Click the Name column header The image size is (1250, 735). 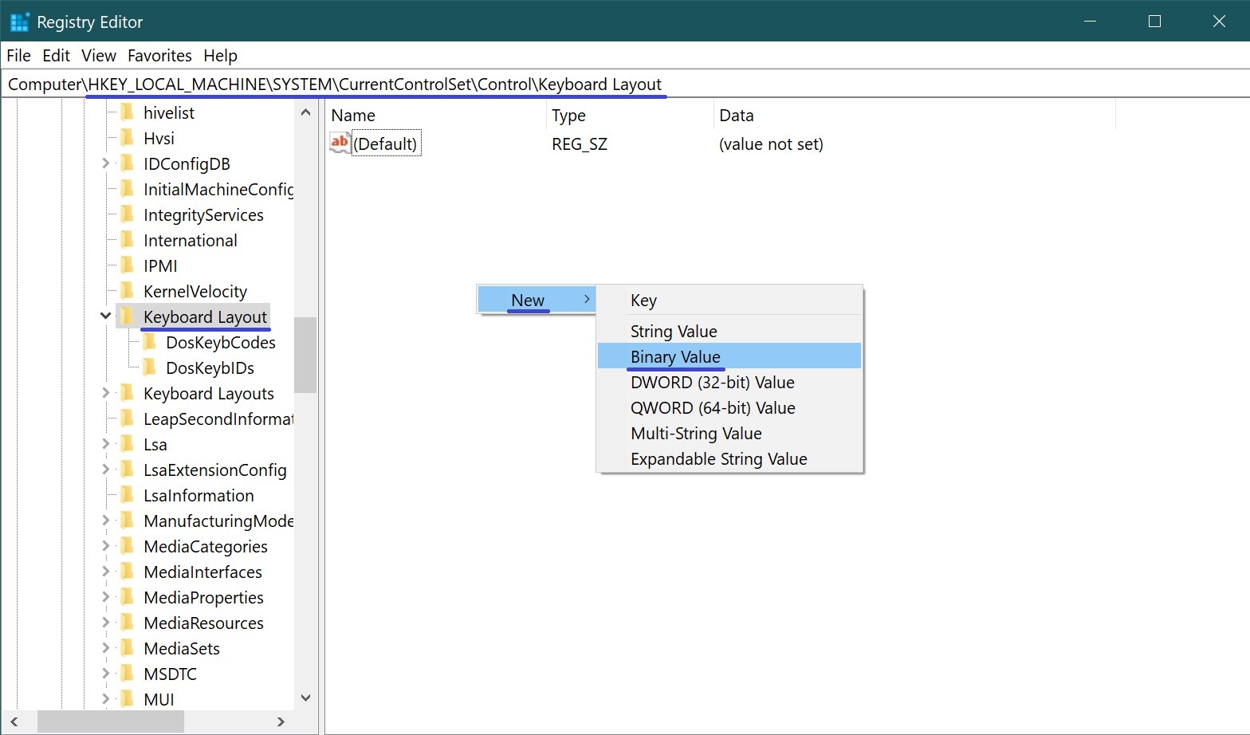coord(436,115)
